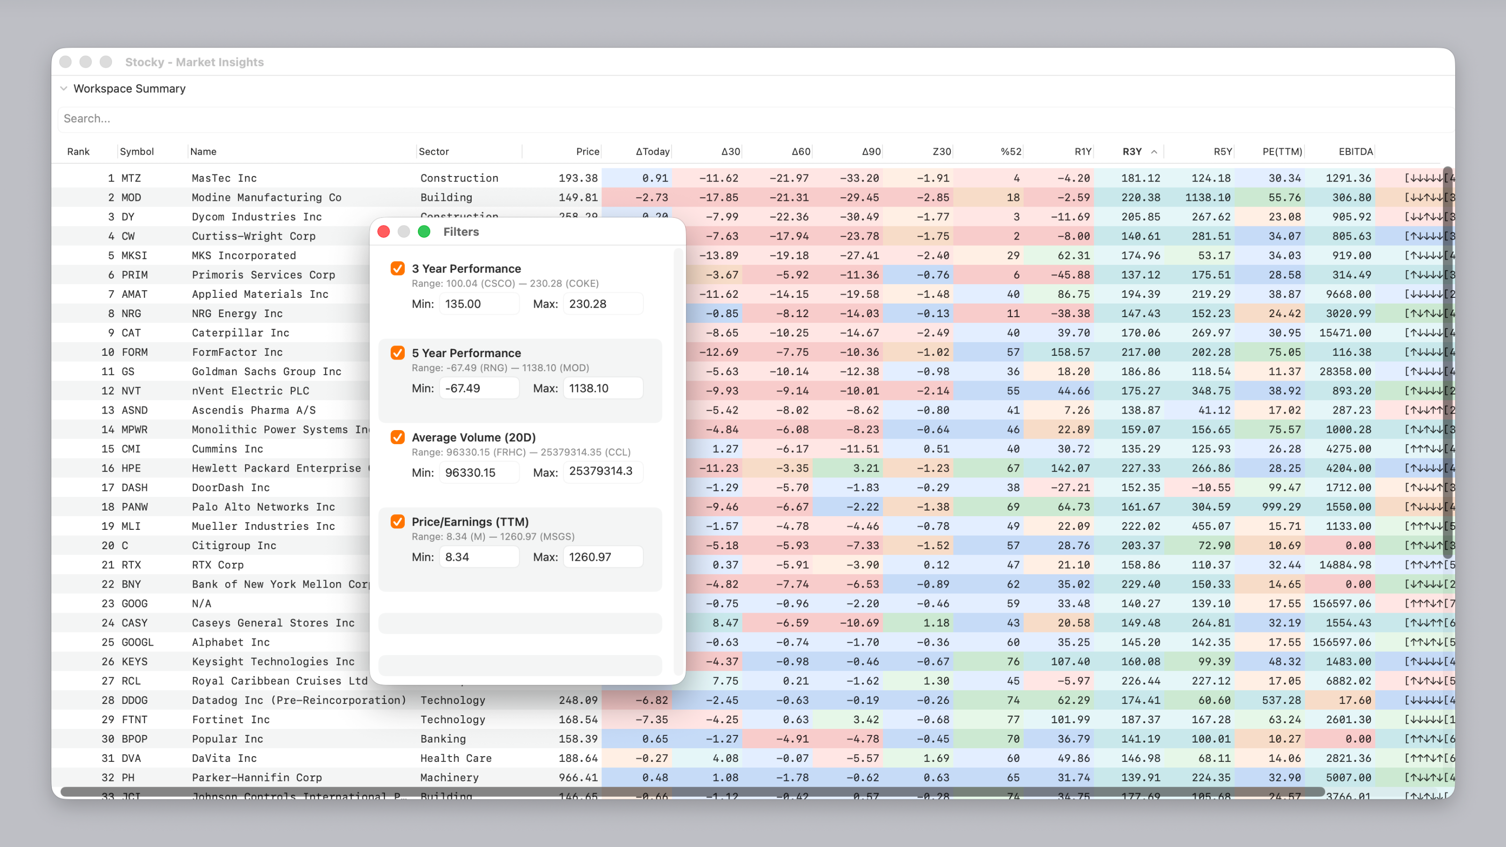Sort by EBITDA column header
Screen dimensions: 1506x847
(x=1356, y=152)
